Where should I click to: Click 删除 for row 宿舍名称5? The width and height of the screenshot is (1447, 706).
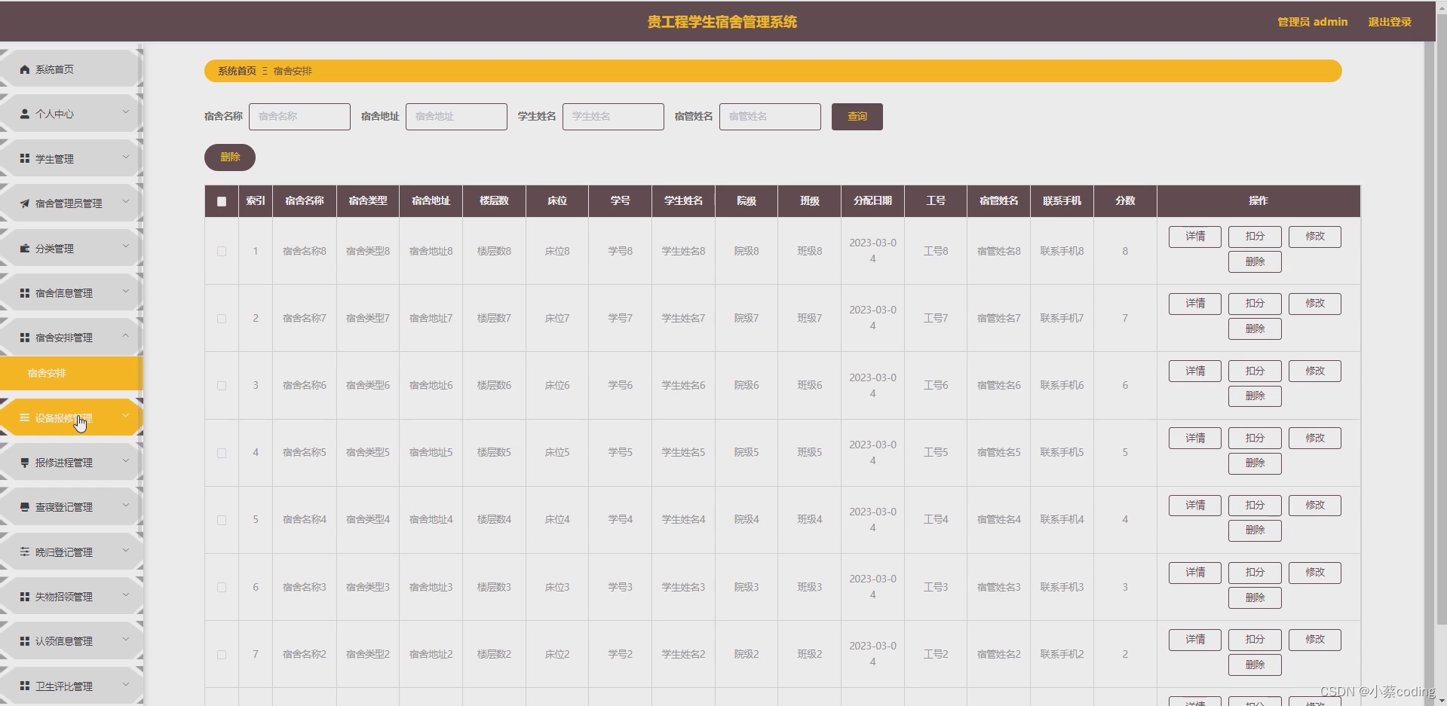point(1255,463)
